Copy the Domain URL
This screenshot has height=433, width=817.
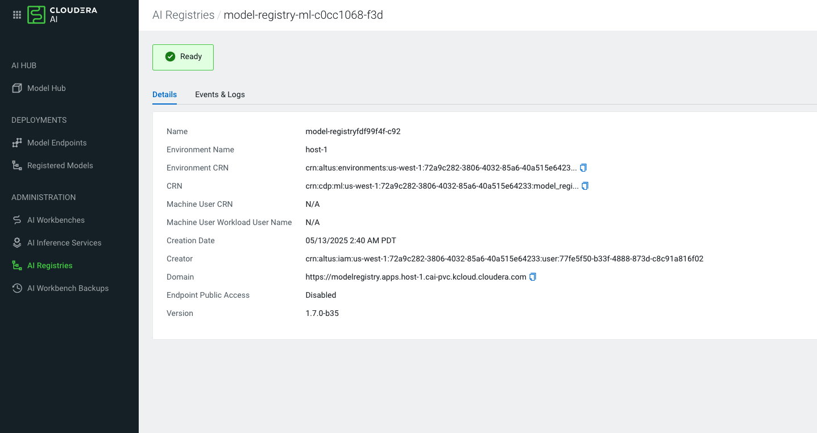(533, 277)
